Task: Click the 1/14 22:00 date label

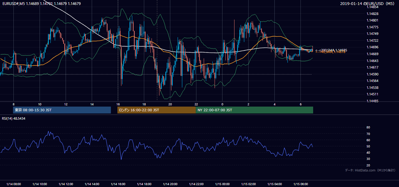Action: (196, 184)
